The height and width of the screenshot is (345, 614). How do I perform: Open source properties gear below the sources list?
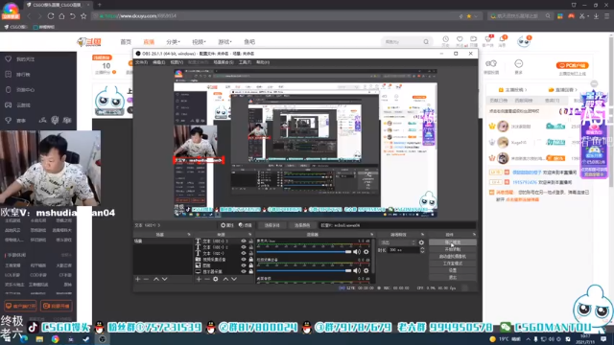coord(215,279)
